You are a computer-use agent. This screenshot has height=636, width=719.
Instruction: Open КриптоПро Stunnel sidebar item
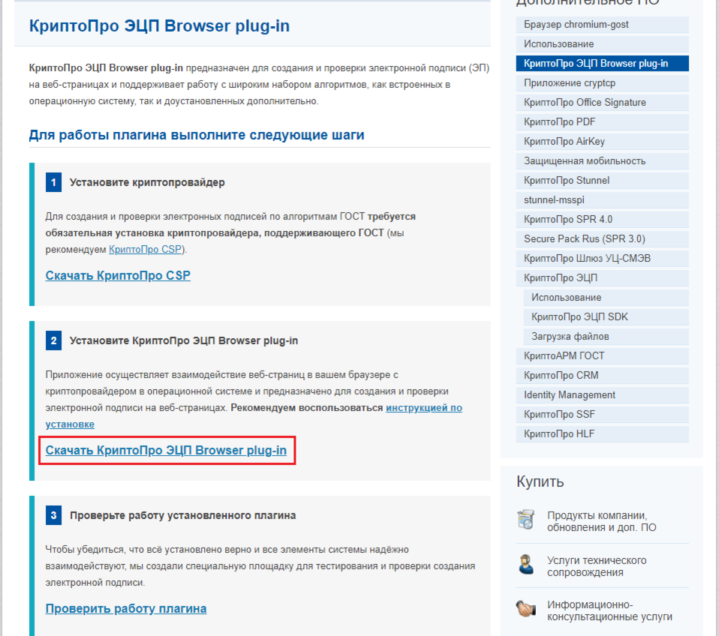[x=602, y=181]
